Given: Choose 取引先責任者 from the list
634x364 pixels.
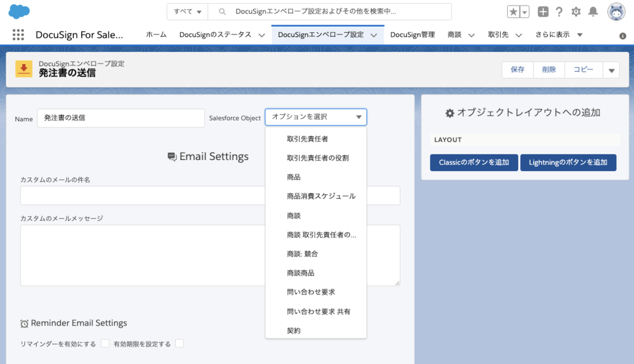Looking at the screenshot, I should (316, 139).
